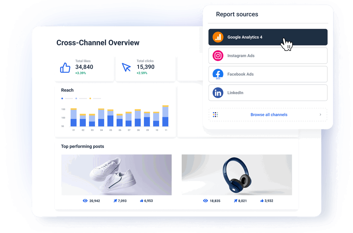The width and height of the screenshot is (353, 233).
Task: Click the sneakers post thumbnail
Action: 116,175
